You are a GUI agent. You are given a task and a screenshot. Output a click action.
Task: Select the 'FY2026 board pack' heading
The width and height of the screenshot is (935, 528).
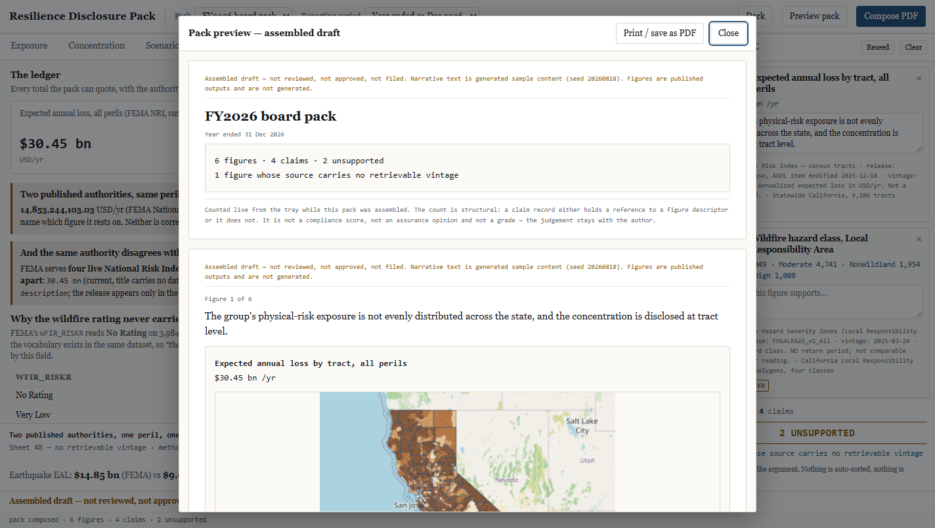tap(271, 117)
